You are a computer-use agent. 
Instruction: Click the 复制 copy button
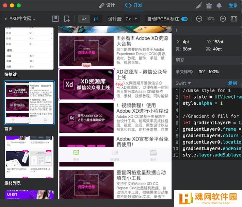(232, 83)
